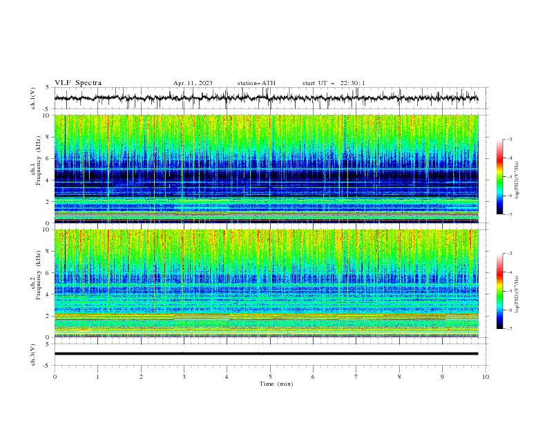Click the ch.1 colorbar "log(PSD)(V²/Hz)" label
547x423 pixels.
pyautogui.click(x=517, y=180)
